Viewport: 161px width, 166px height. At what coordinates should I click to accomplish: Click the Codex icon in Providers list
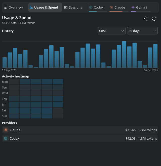tap(6, 138)
